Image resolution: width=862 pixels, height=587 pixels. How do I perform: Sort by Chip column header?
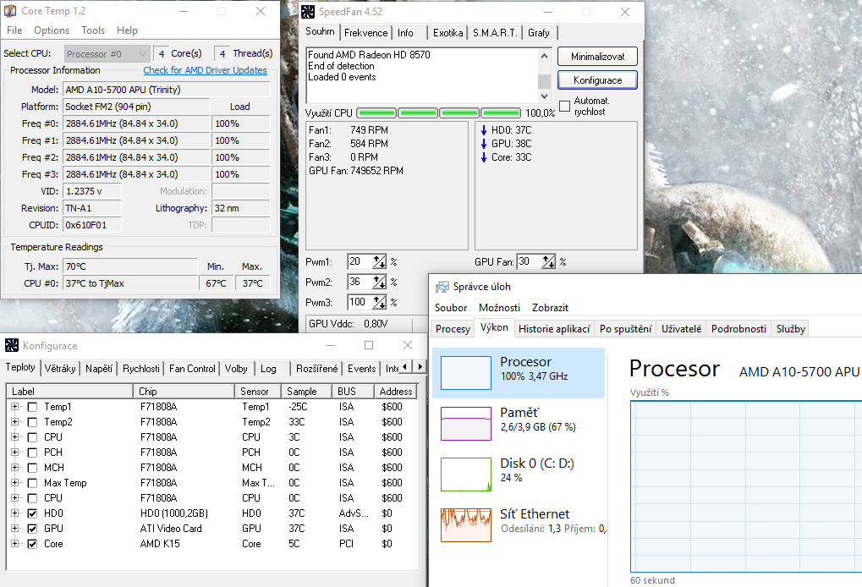[184, 392]
